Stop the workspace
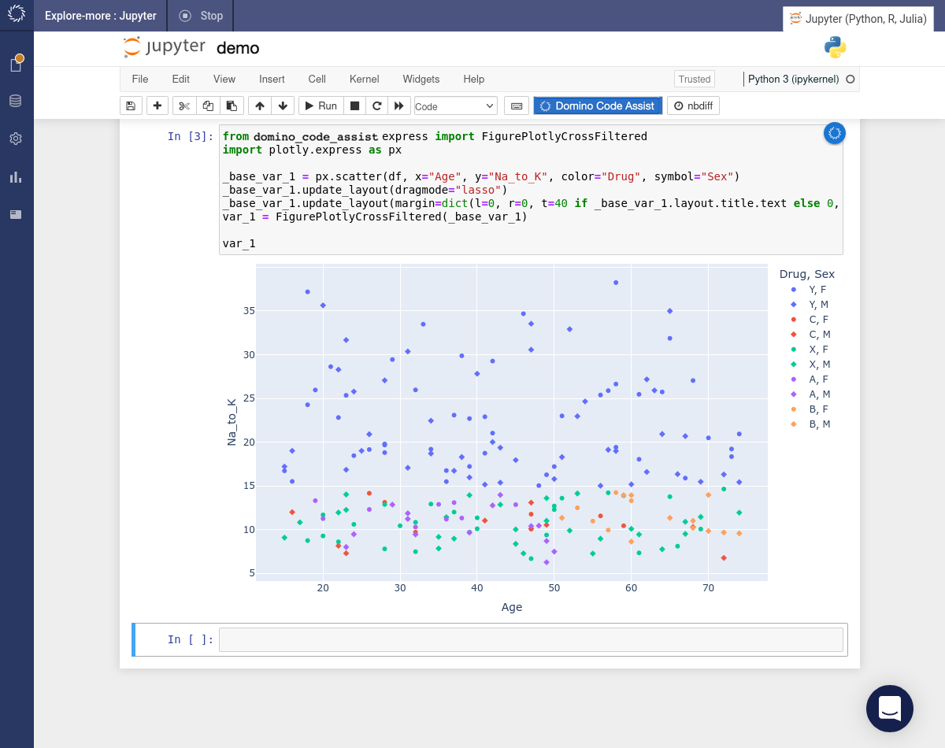 (201, 16)
